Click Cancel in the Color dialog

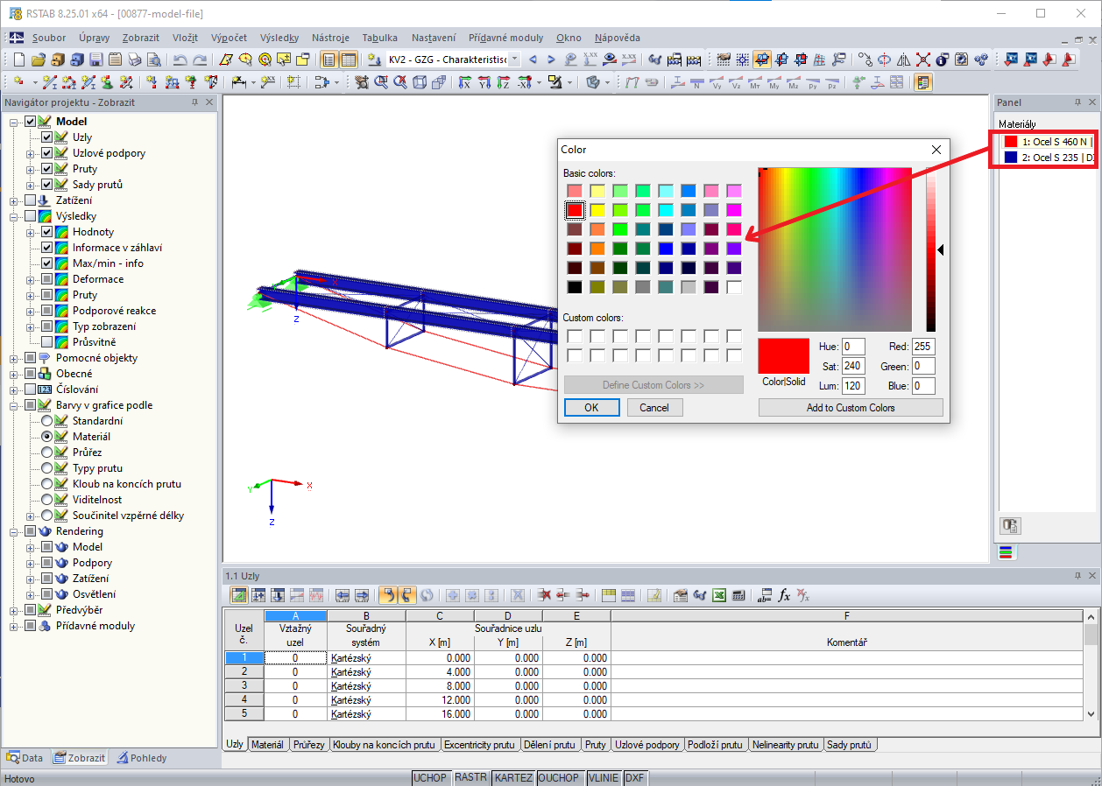(654, 407)
